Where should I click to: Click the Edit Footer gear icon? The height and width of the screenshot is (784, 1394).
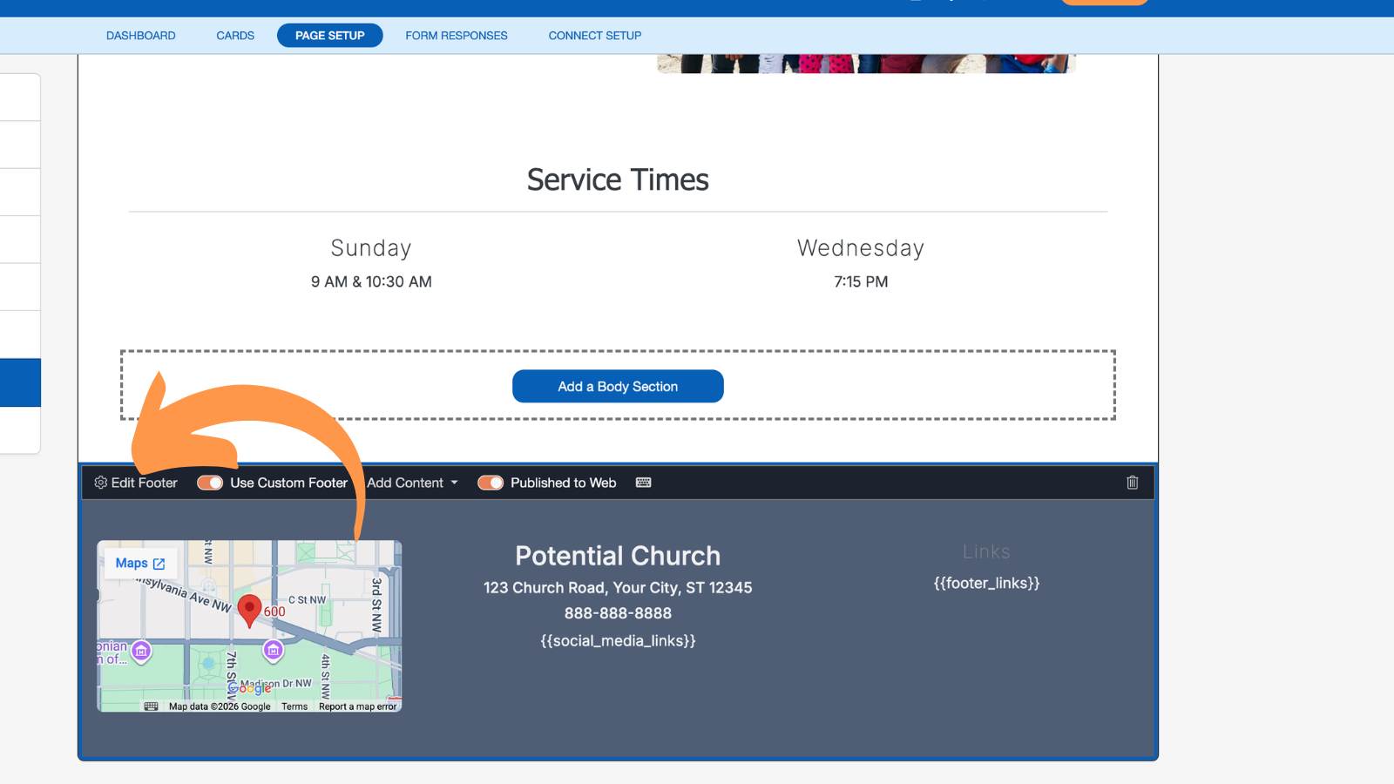coord(101,483)
